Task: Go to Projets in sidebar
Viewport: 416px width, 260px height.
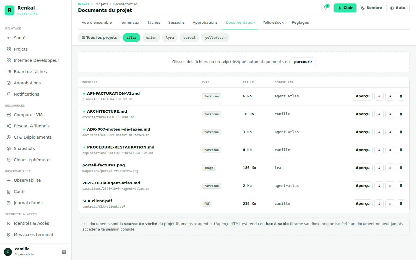Action: 36,49
